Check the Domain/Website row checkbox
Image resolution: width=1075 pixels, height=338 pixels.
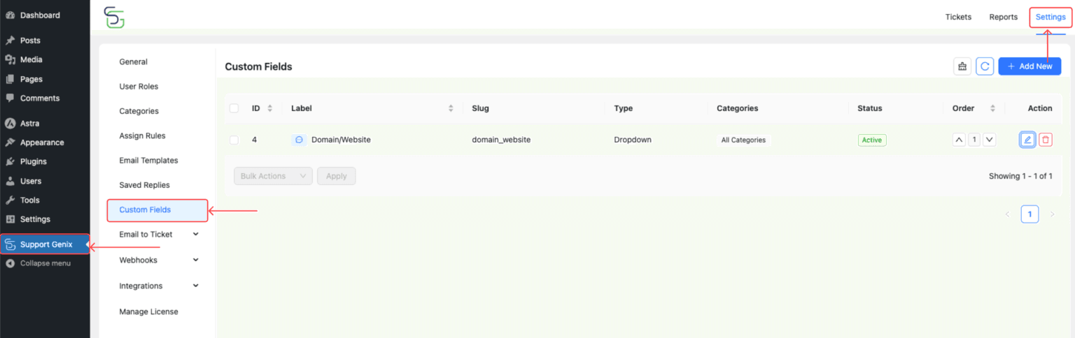(234, 140)
